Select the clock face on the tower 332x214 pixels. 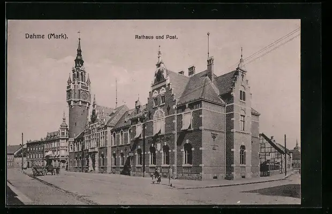[84, 96]
